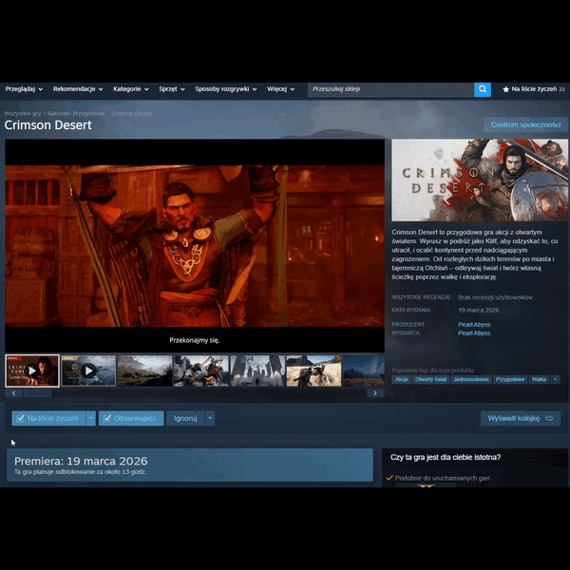Viewport: 570px width, 570px height.
Task: Open the Pearl Abyss producer link
Action: click(474, 324)
